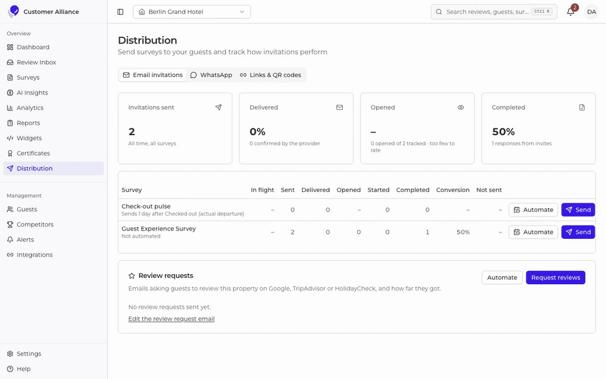Open Settings in the sidebar

coord(53,354)
